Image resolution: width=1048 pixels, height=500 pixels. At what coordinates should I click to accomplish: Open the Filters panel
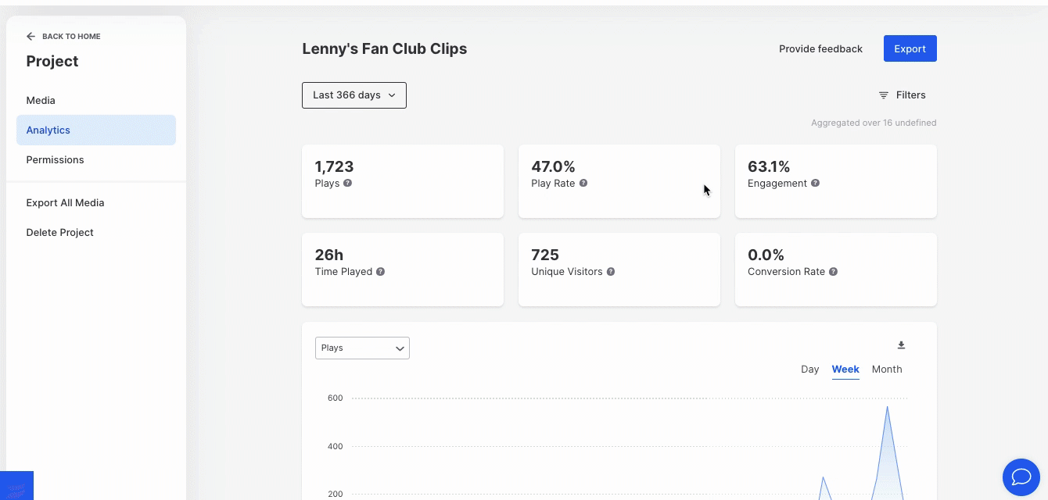point(902,95)
